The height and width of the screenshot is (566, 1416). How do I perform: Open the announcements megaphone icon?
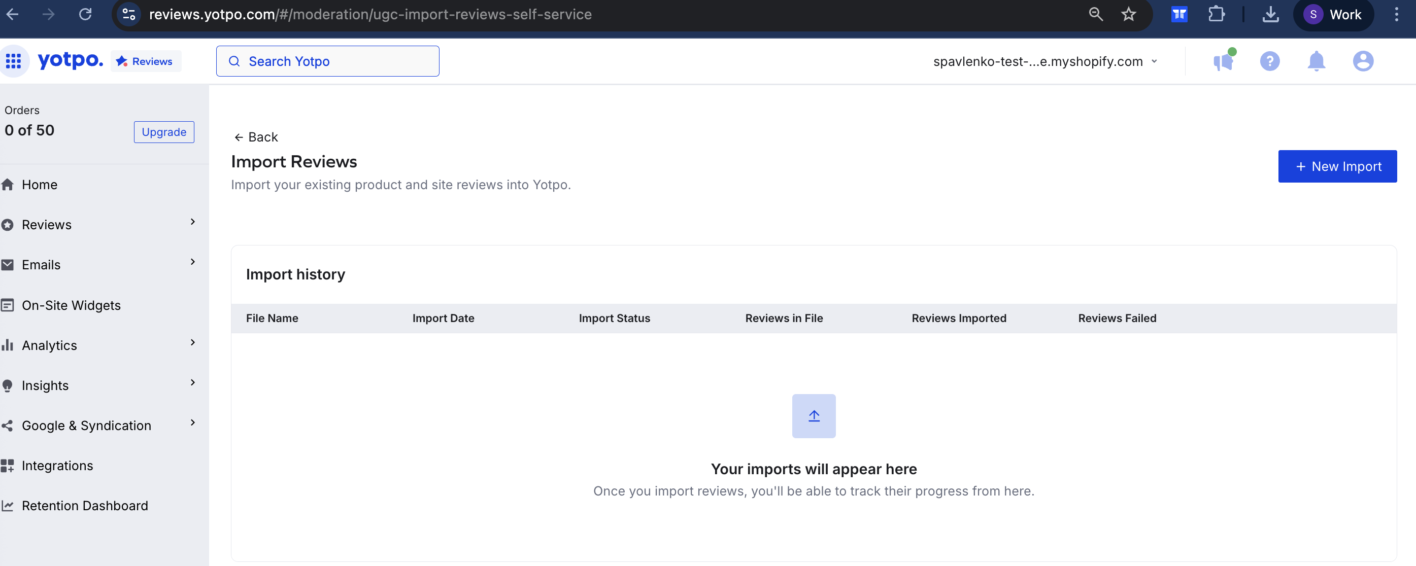coord(1224,60)
